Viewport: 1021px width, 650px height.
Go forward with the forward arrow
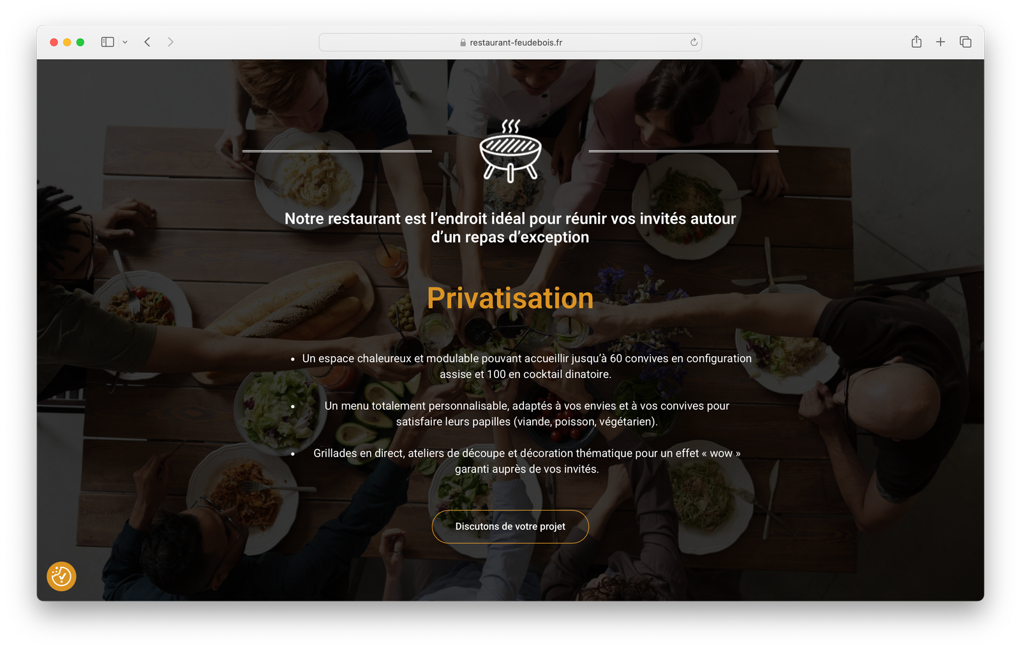[170, 42]
